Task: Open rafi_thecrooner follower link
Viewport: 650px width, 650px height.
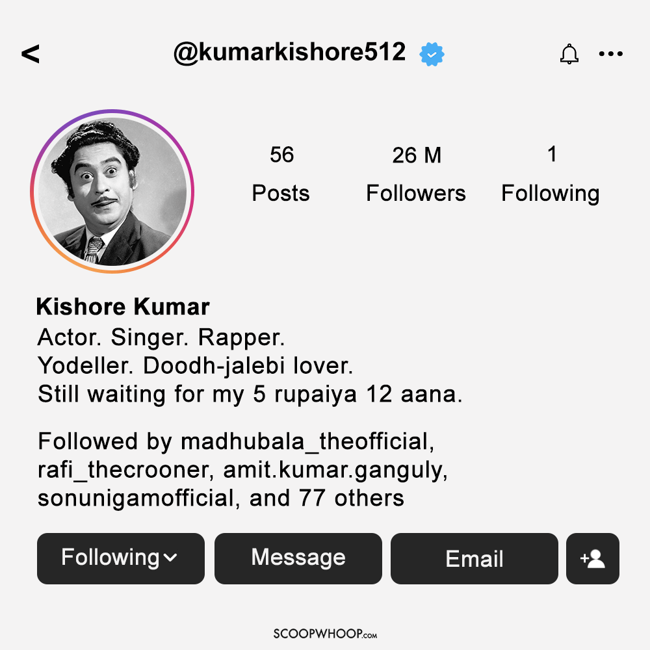Action: pyautogui.click(x=123, y=470)
